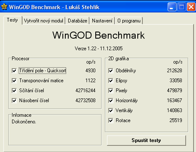Image resolution: width=196 pixels, height=152 pixels.
Task: Uncheck the Rotace test
Action: click(x=111, y=120)
